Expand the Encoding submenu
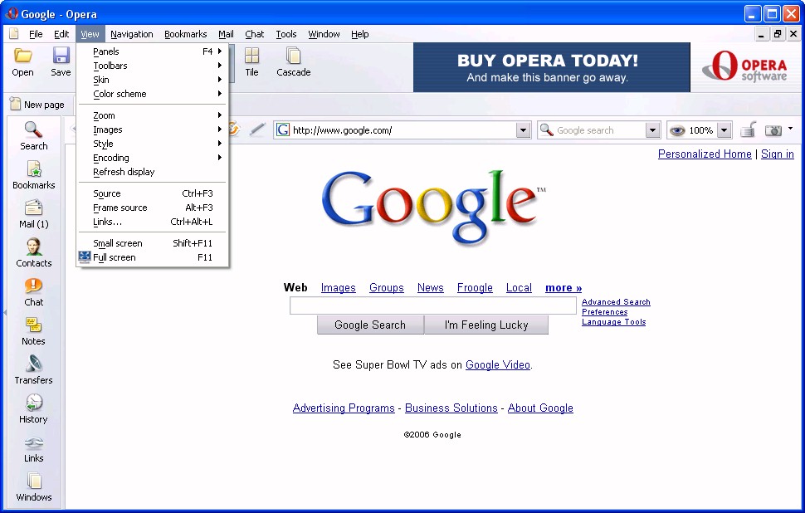The width and height of the screenshot is (805, 513). click(x=153, y=158)
